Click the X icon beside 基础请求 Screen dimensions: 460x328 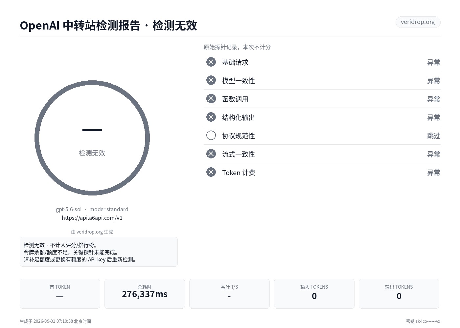click(211, 62)
